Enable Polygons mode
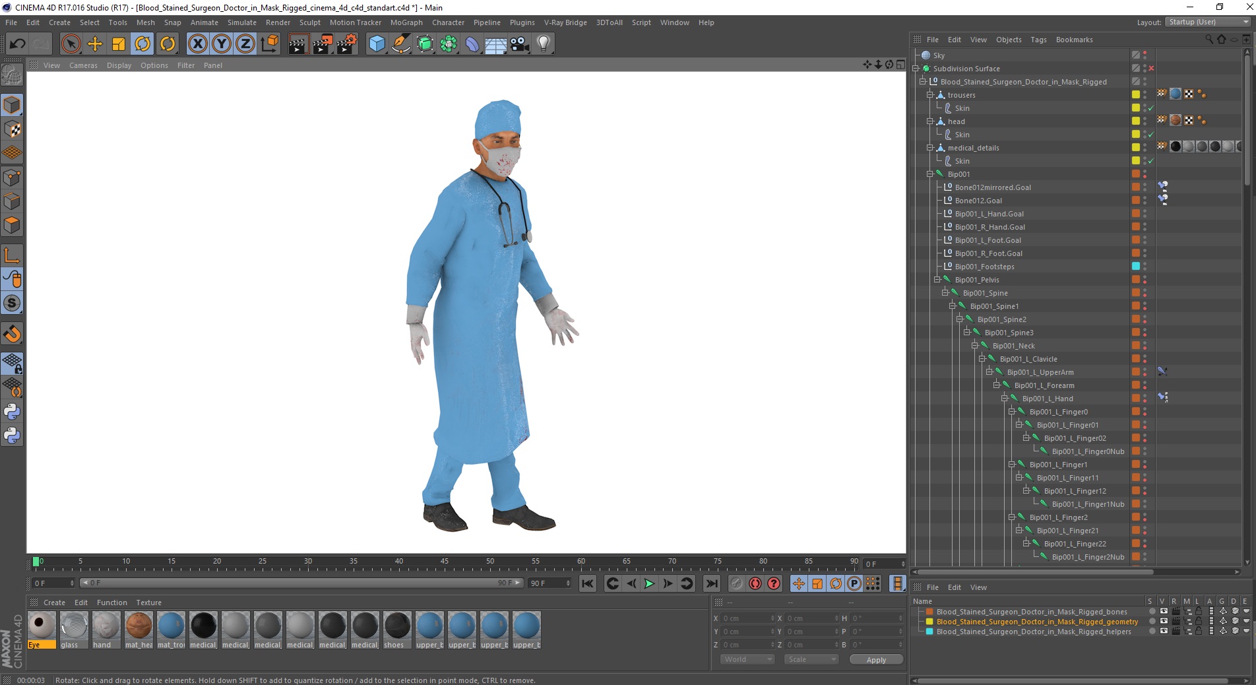Image resolution: width=1256 pixels, height=685 pixels. 12,225
